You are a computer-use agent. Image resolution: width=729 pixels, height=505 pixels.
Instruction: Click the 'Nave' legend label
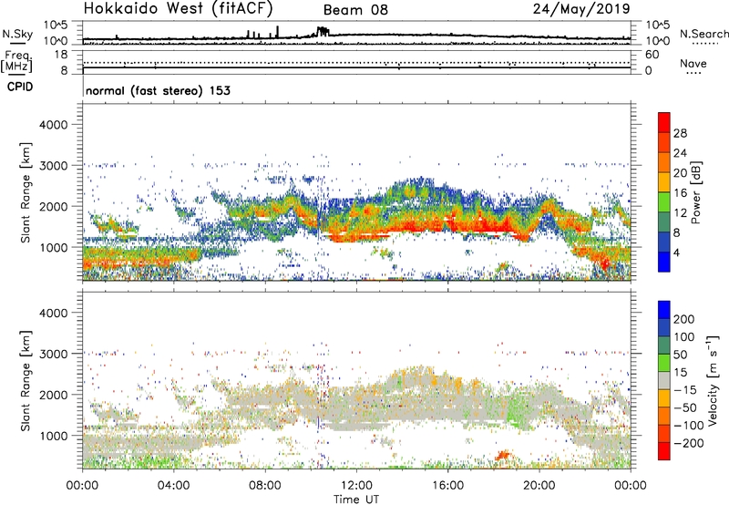coord(693,63)
